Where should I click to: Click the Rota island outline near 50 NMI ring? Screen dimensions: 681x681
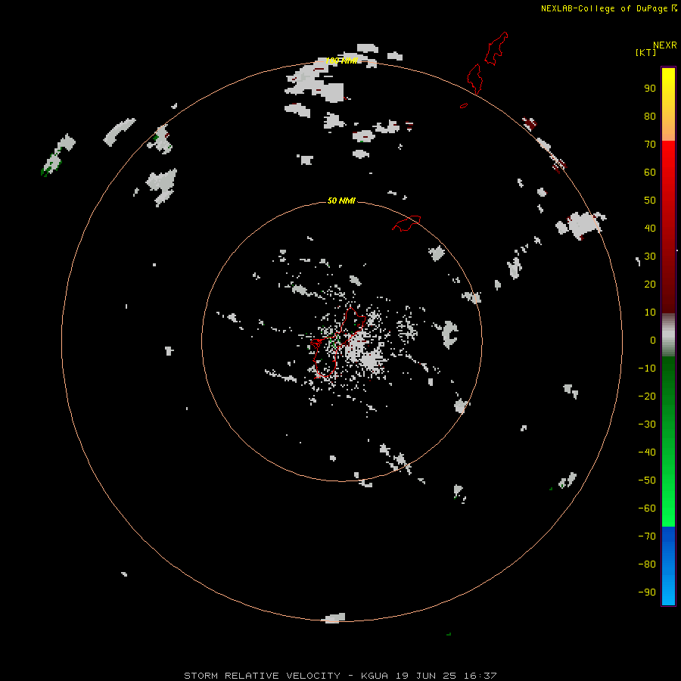pos(406,223)
